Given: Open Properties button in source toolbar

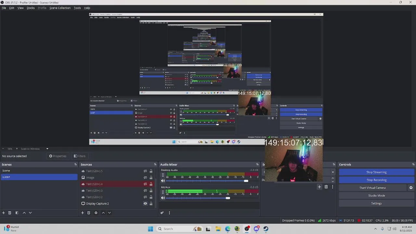Looking at the screenshot, I should coord(58,156).
